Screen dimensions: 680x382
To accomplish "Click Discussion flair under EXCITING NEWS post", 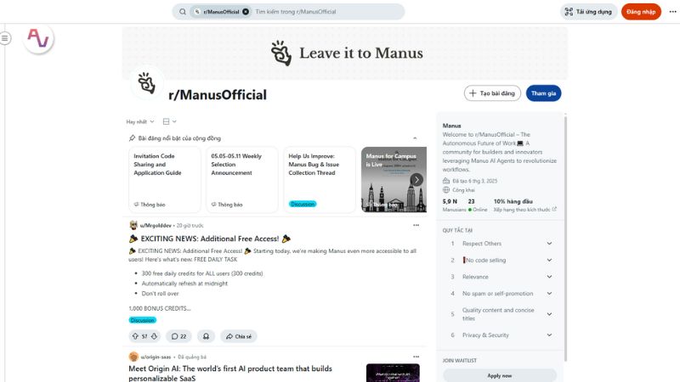I will pos(143,320).
